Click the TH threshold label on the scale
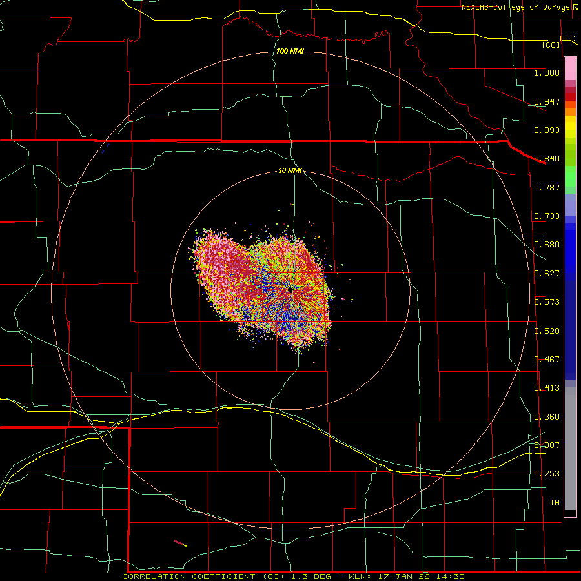581x581 pixels. click(x=555, y=502)
